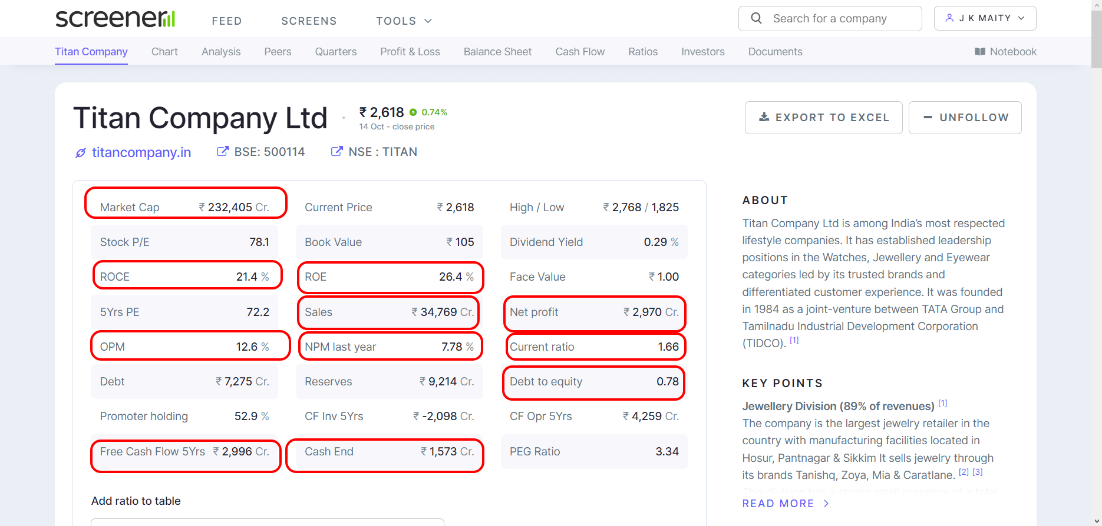This screenshot has width=1102, height=526.
Task: Click the NPM last year value 7.78 %
Action: [457, 347]
